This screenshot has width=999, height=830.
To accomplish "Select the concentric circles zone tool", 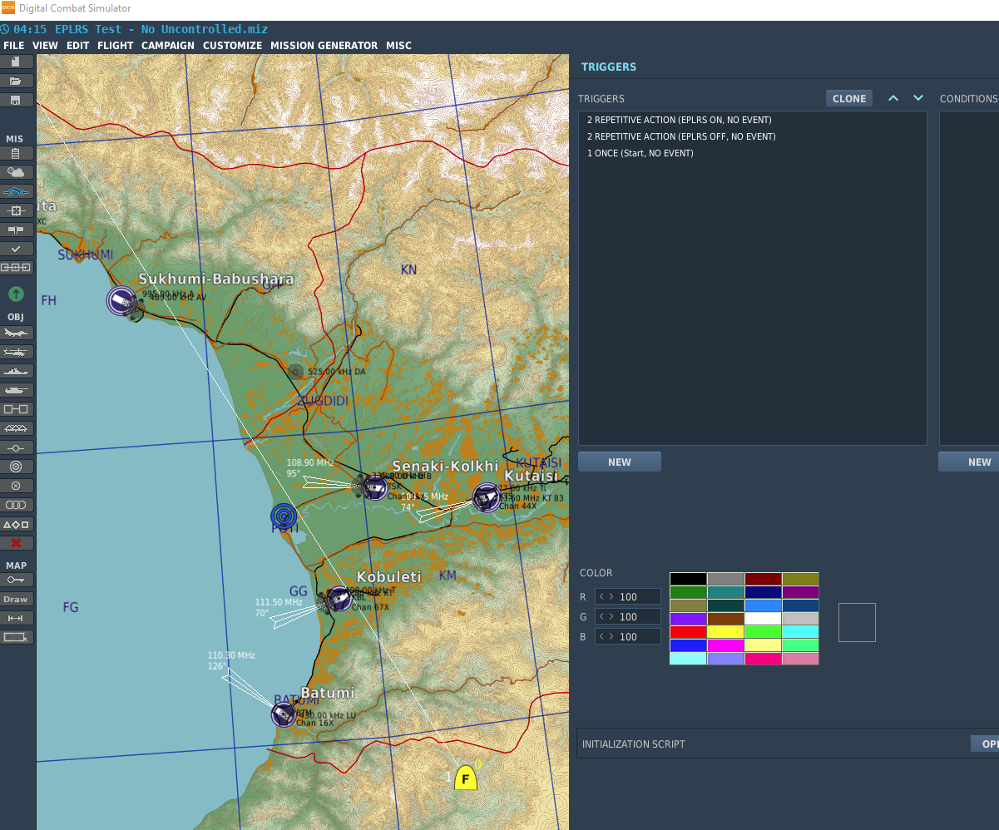I will (x=17, y=467).
